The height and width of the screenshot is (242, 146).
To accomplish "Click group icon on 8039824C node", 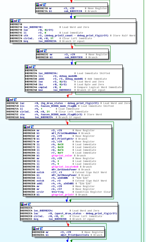I will coord(15,100).
